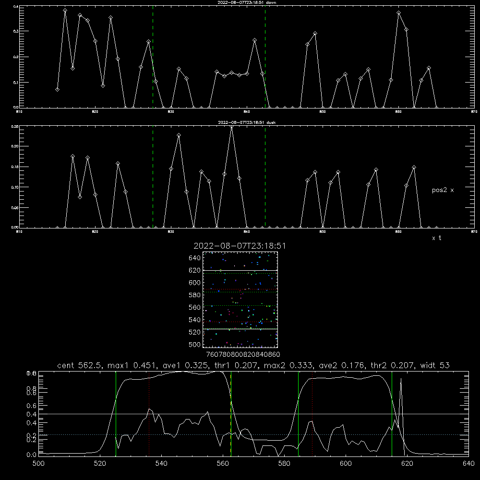The image size is (480, 480).
Task: Click the bottom plot x-axis label 500
Action: click(x=38, y=464)
